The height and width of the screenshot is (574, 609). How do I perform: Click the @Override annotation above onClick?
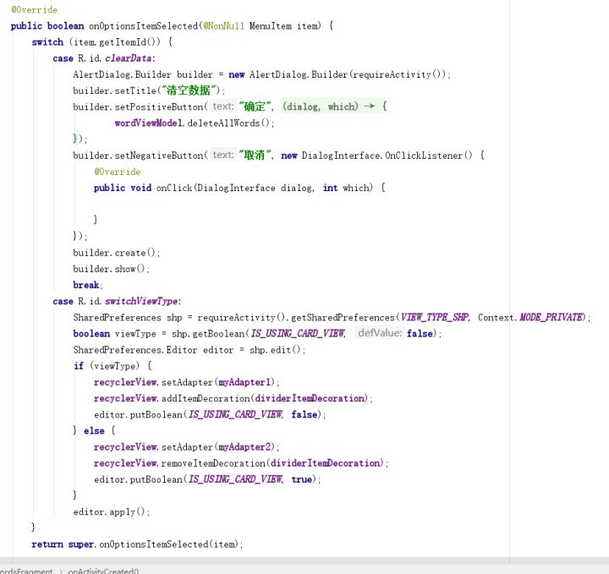click(118, 172)
